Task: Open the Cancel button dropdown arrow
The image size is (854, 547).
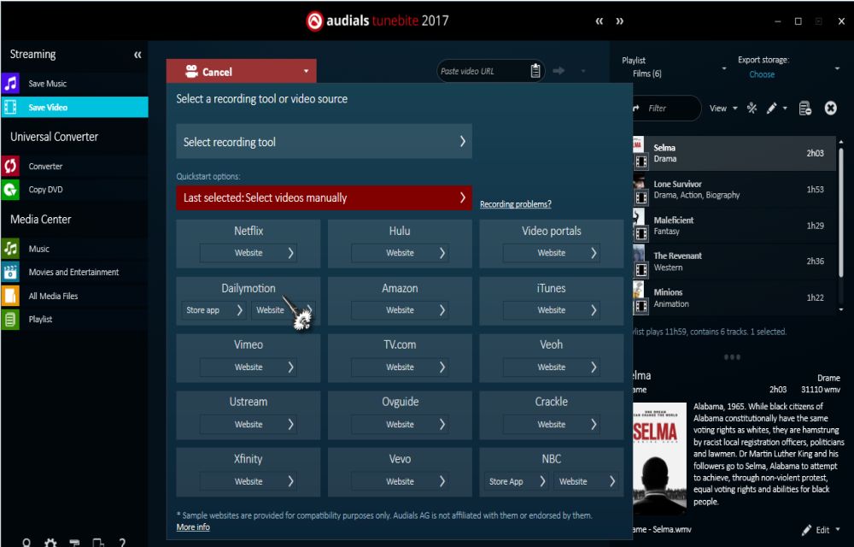Action: pyautogui.click(x=306, y=72)
